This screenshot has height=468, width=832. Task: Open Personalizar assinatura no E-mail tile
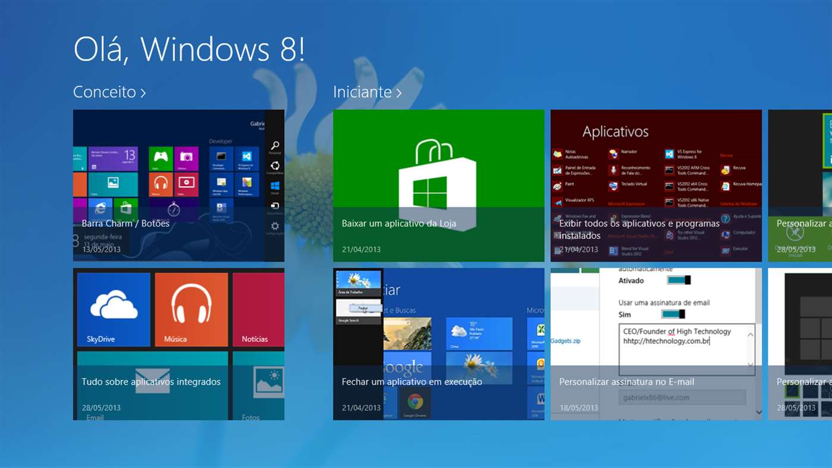656,344
